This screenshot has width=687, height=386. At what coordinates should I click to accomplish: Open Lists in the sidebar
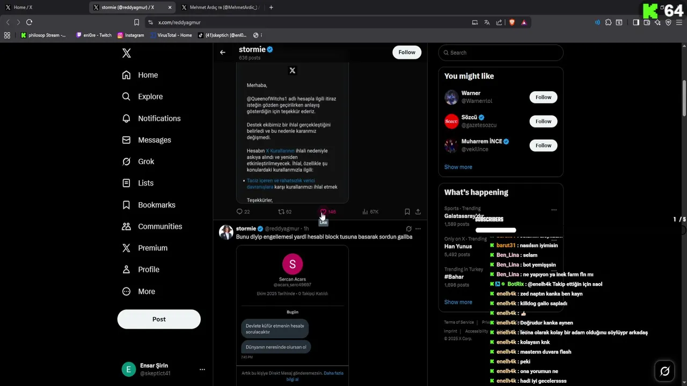(138, 183)
